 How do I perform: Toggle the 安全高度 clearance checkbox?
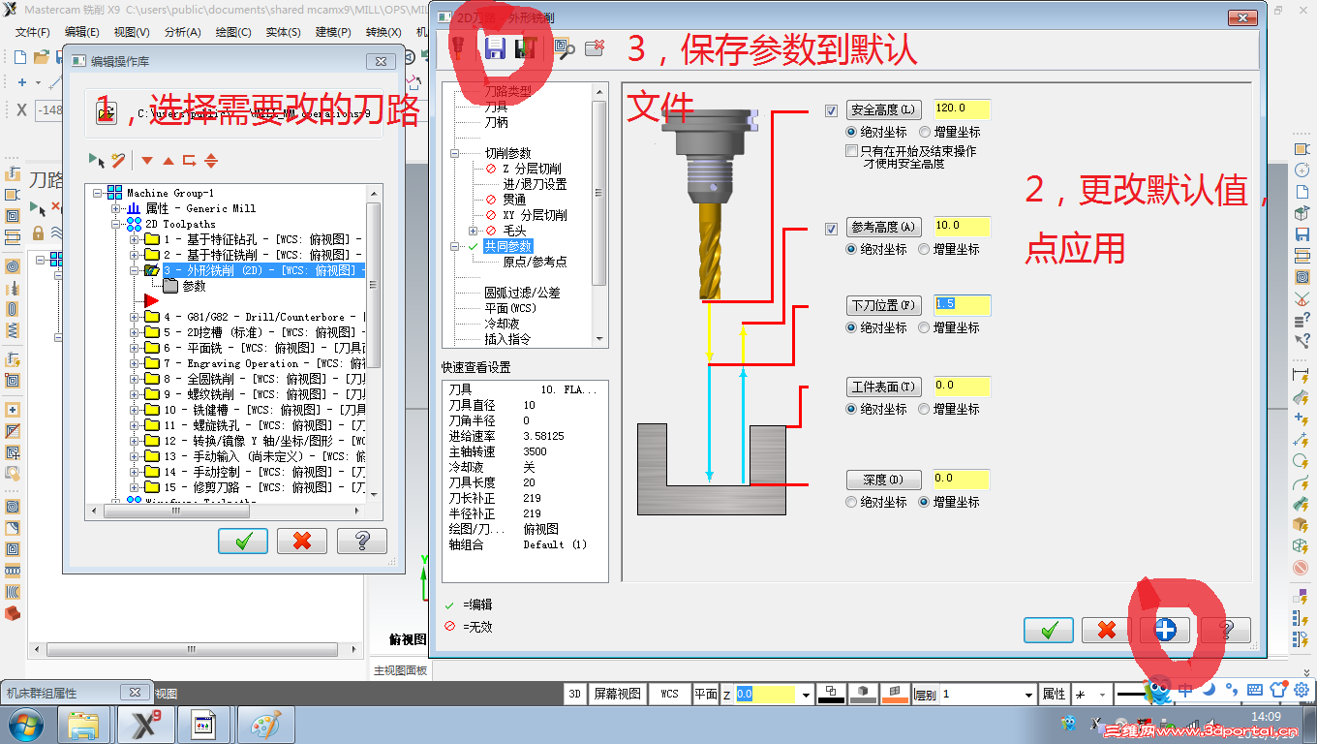click(x=832, y=110)
